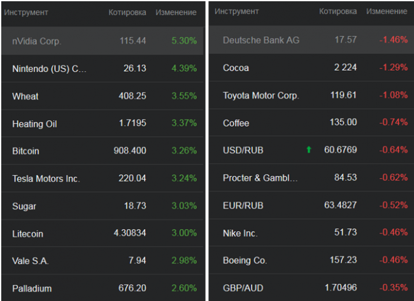
Task: Click the GBP/AUD currency pair
Action: coord(243,288)
